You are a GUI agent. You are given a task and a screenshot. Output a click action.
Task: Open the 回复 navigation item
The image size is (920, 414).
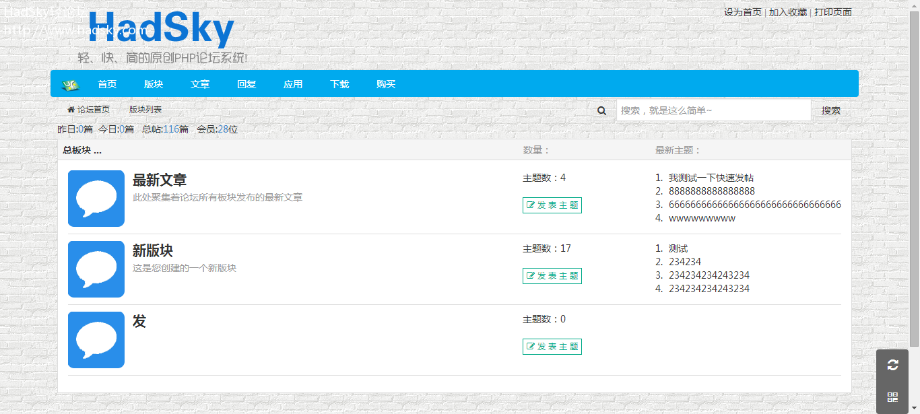[247, 84]
